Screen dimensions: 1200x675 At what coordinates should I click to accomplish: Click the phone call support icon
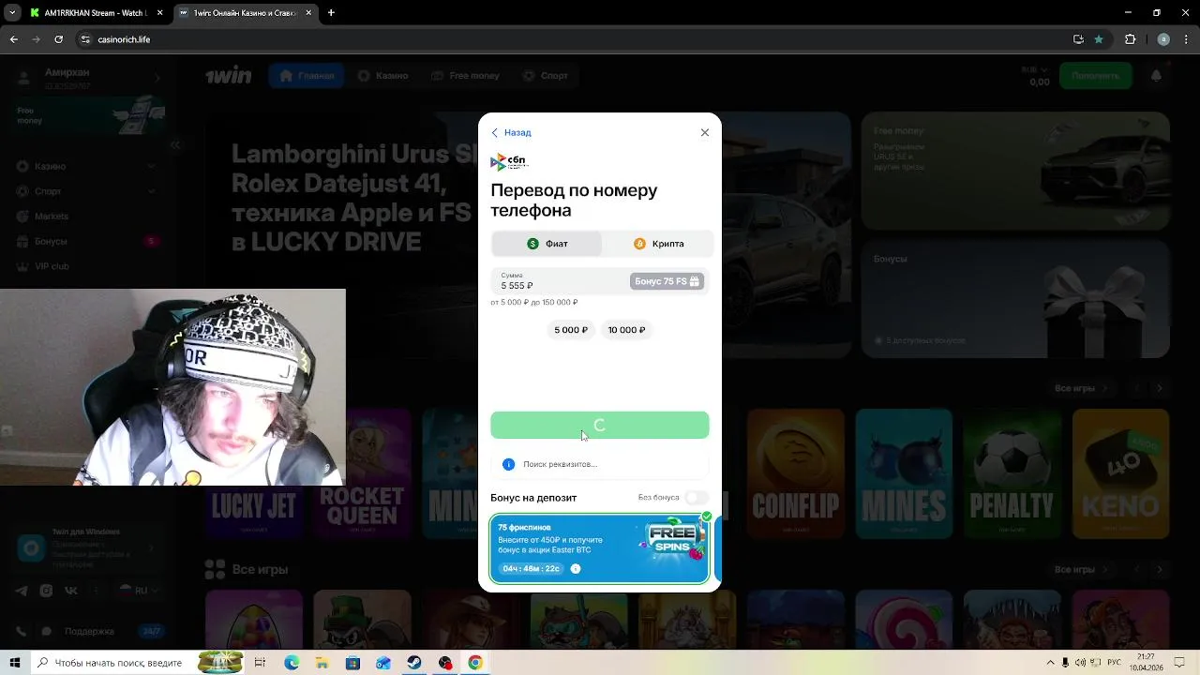coord(22,631)
